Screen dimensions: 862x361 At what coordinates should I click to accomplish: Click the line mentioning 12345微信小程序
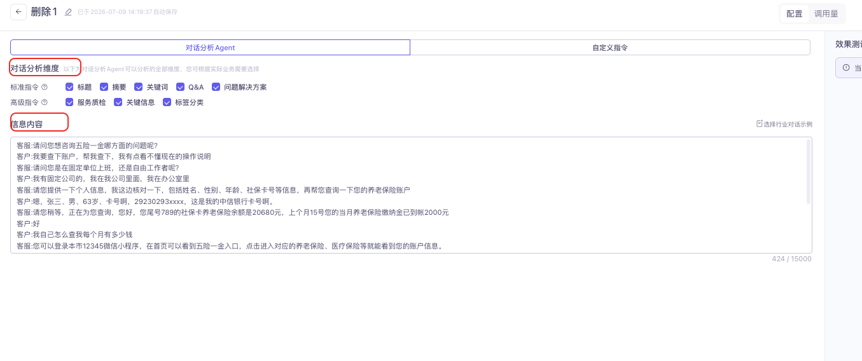[230, 246]
